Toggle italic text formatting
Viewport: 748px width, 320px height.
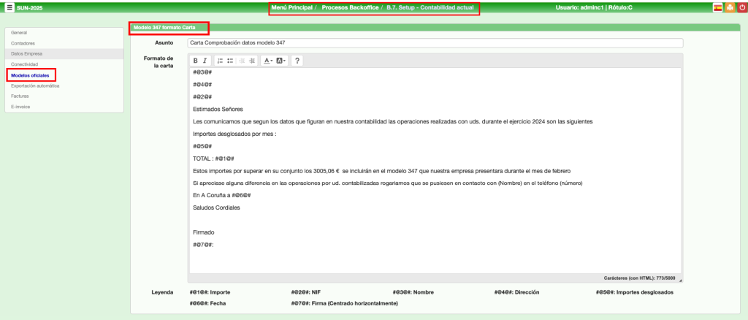(205, 61)
